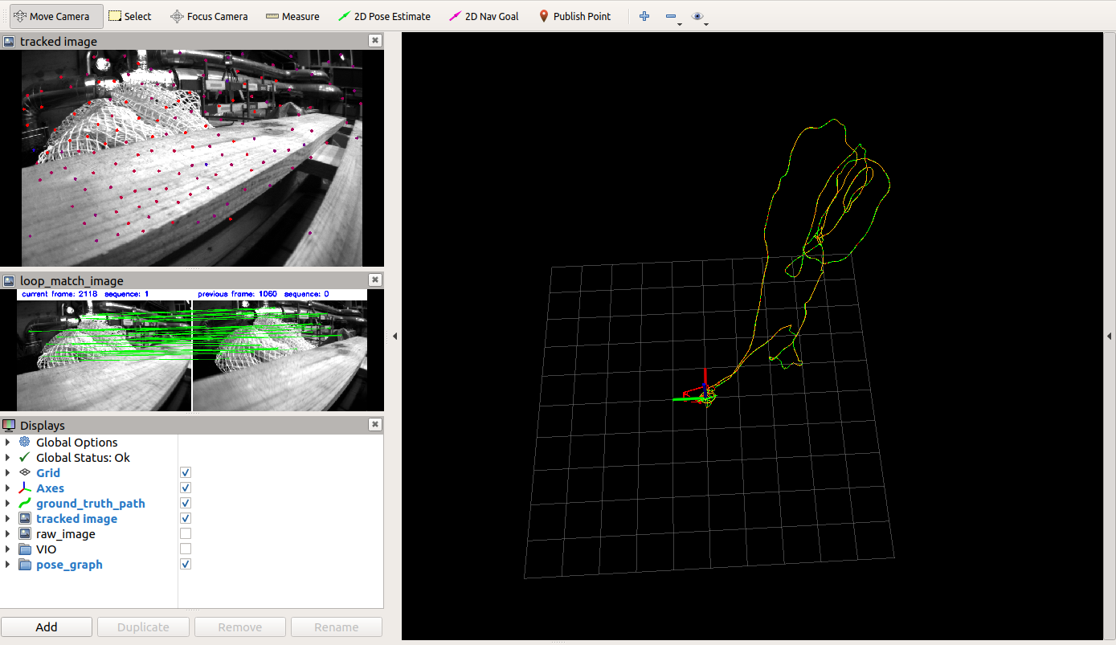Image resolution: width=1116 pixels, height=645 pixels.
Task: Click the tracked image camera view
Action: [192, 157]
